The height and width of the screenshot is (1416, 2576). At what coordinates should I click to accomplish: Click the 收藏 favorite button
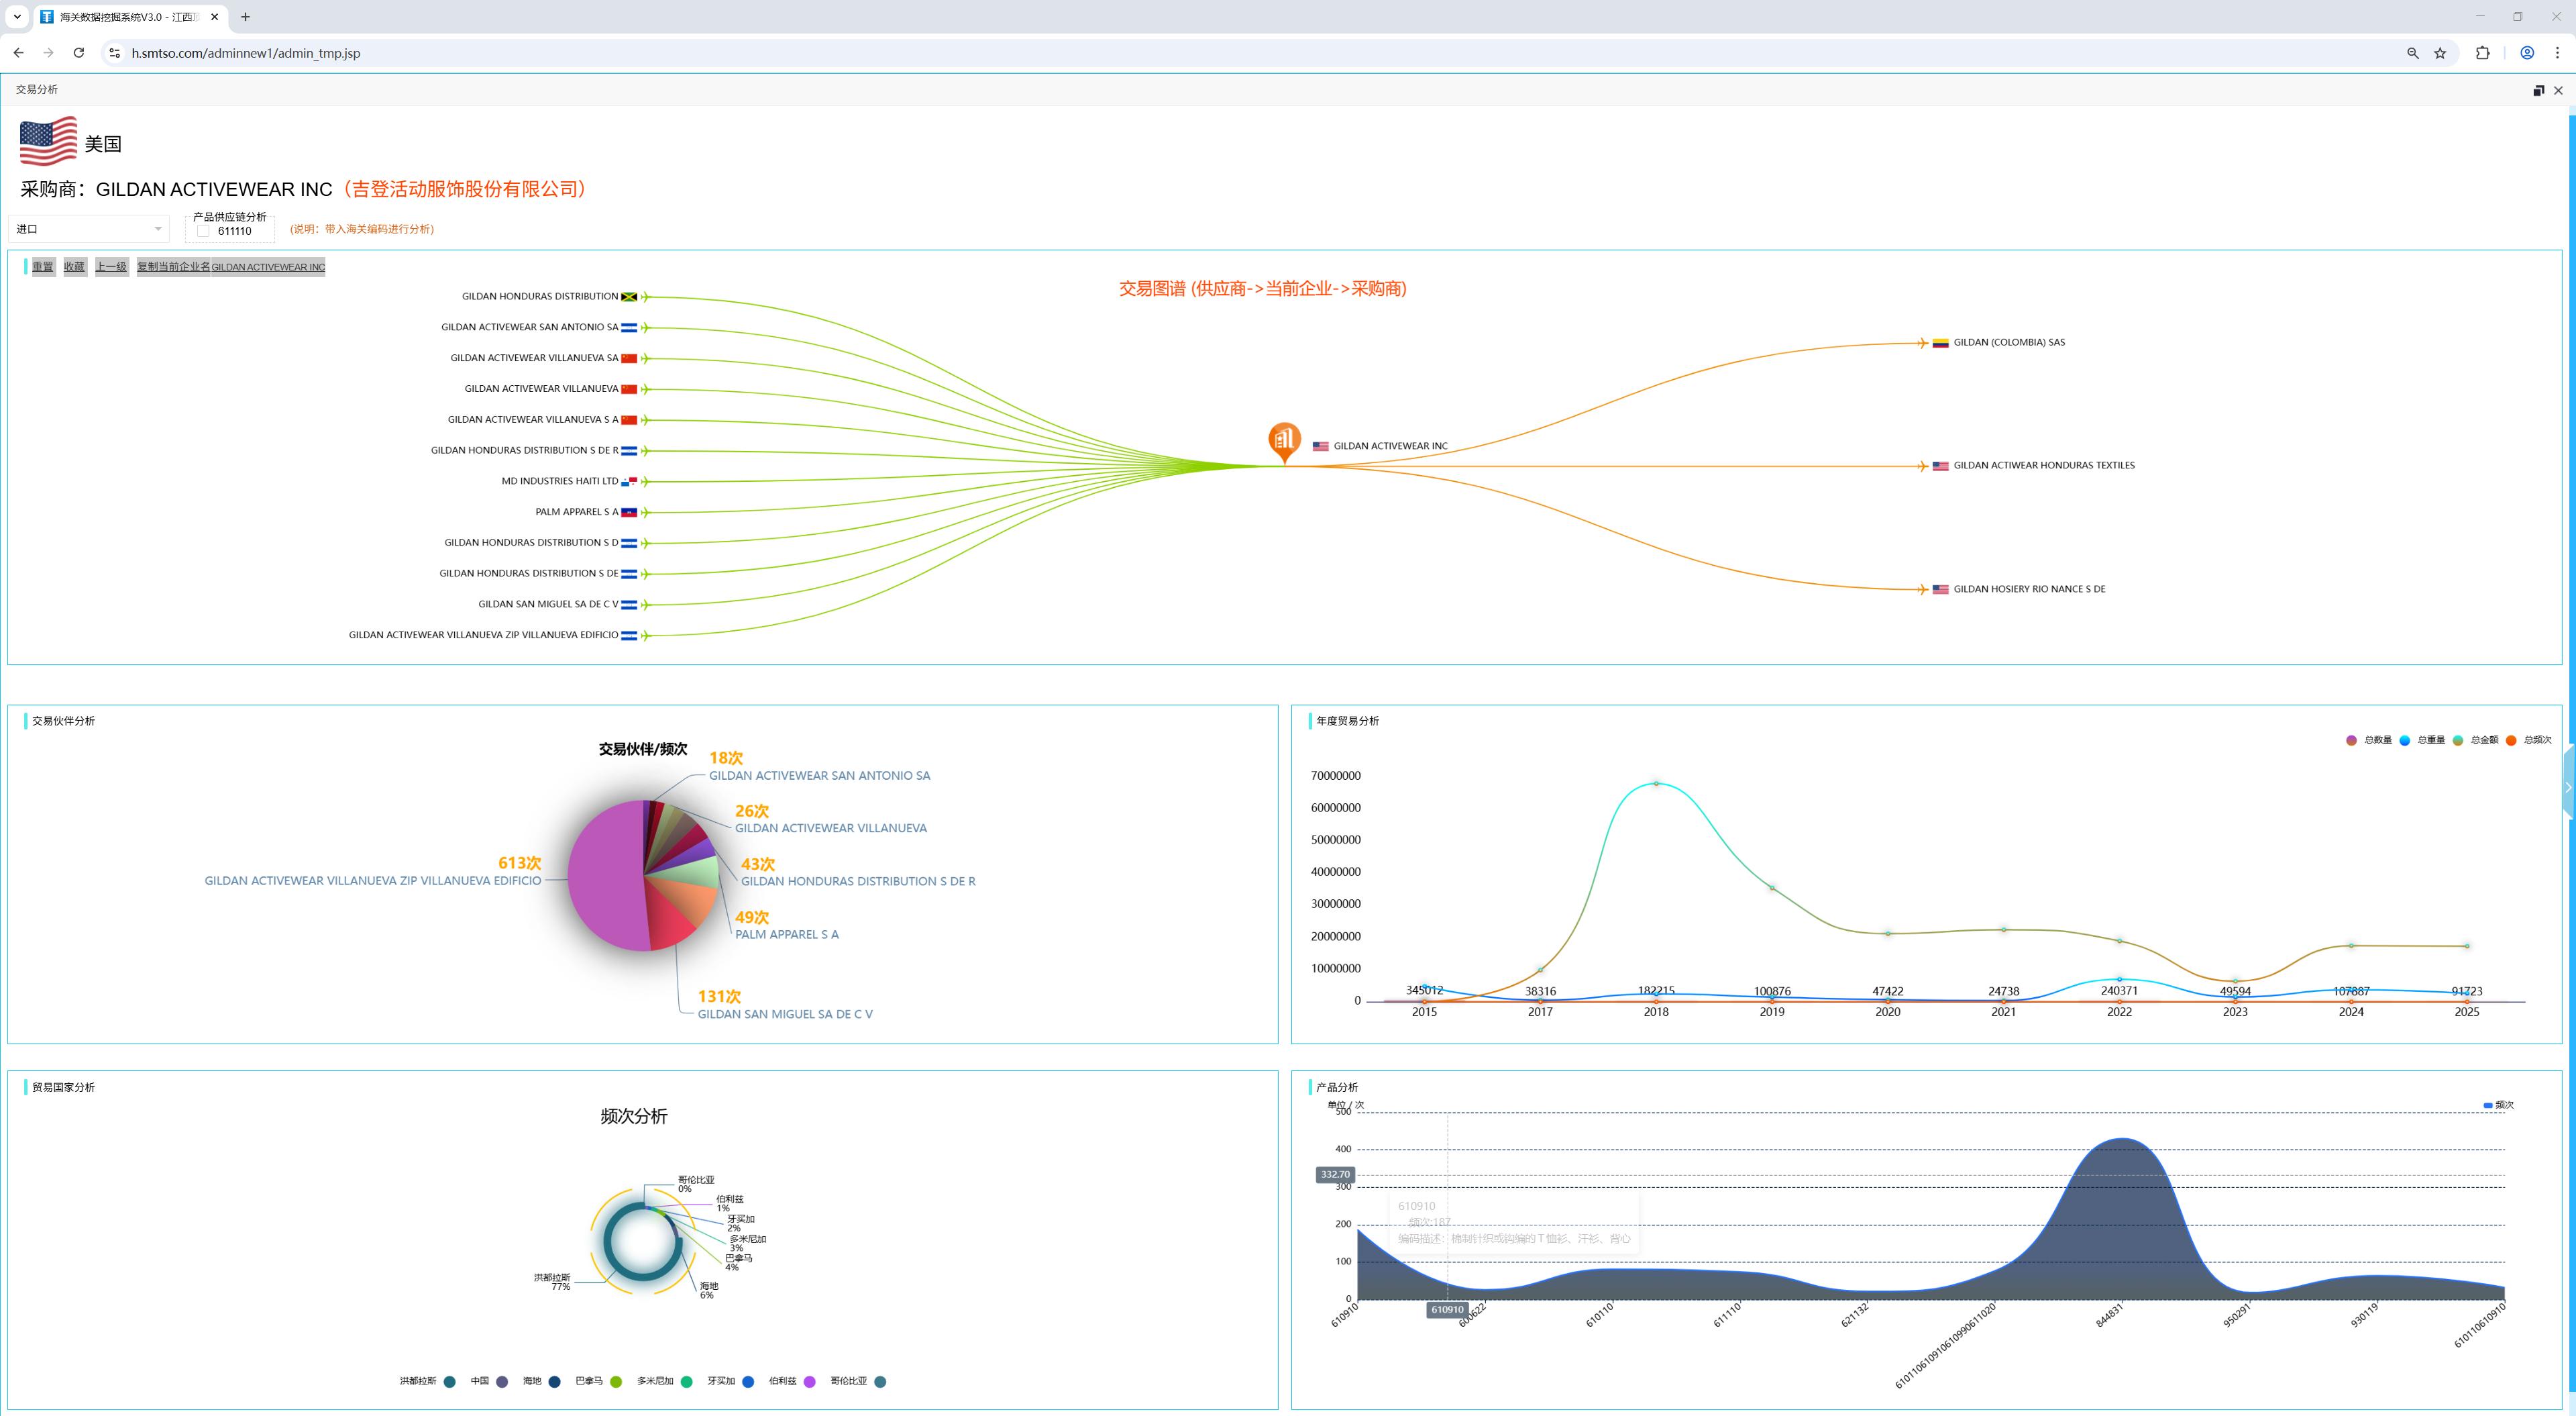[75, 266]
